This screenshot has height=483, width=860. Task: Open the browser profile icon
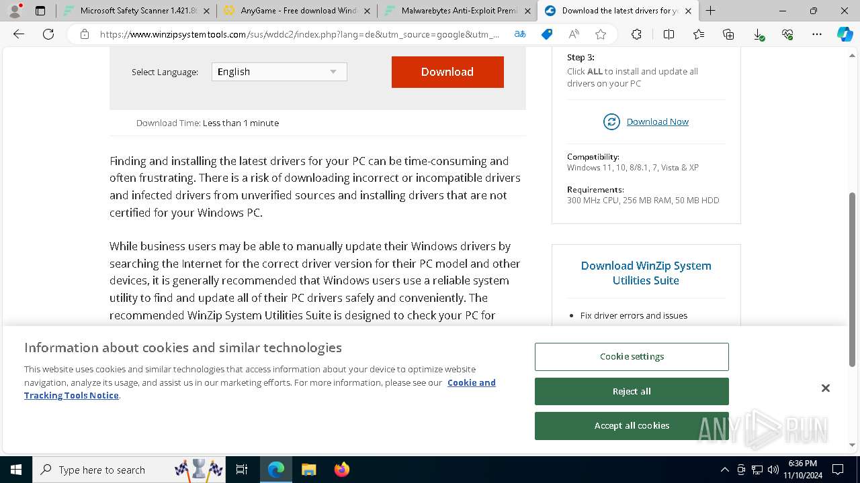(15, 11)
